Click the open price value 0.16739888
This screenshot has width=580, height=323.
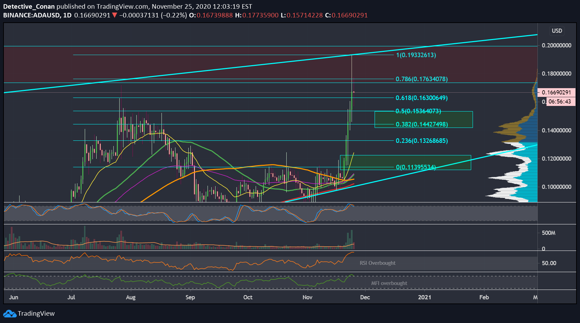tap(214, 15)
